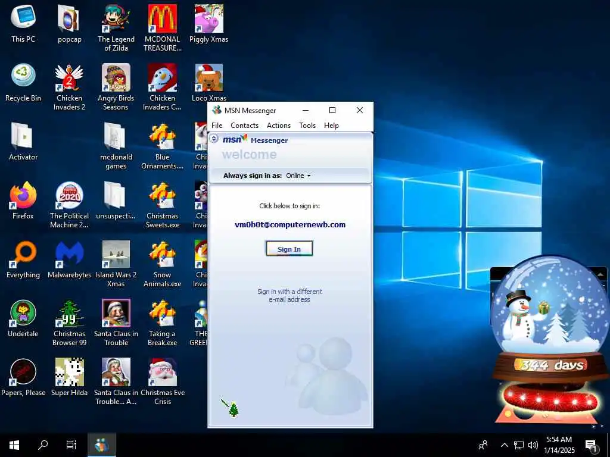Open the Action Center notifications
This screenshot has width=610, height=457.
[x=592, y=445]
